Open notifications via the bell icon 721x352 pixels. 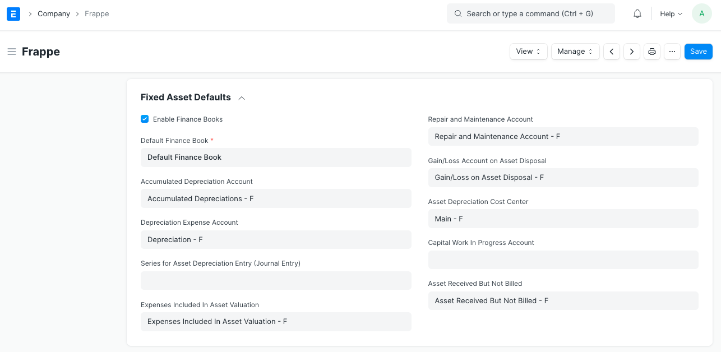pyautogui.click(x=637, y=13)
